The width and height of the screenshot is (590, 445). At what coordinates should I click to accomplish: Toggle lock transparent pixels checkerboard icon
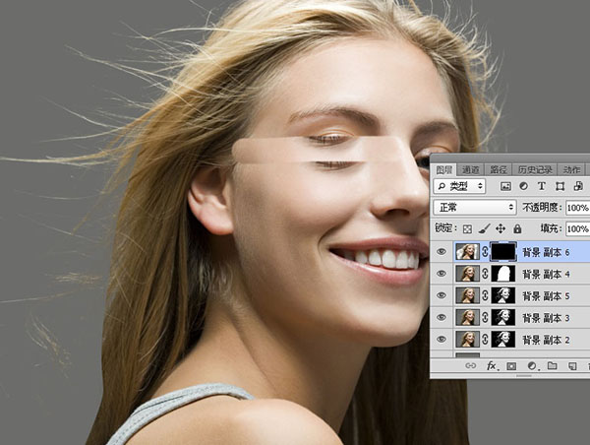coord(468,229)
